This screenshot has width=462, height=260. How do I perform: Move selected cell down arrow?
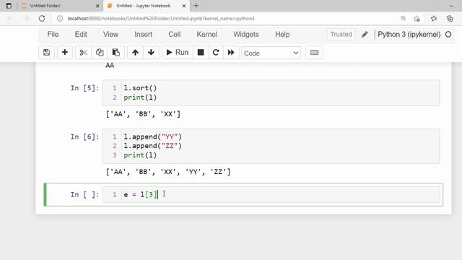[151, 53]
